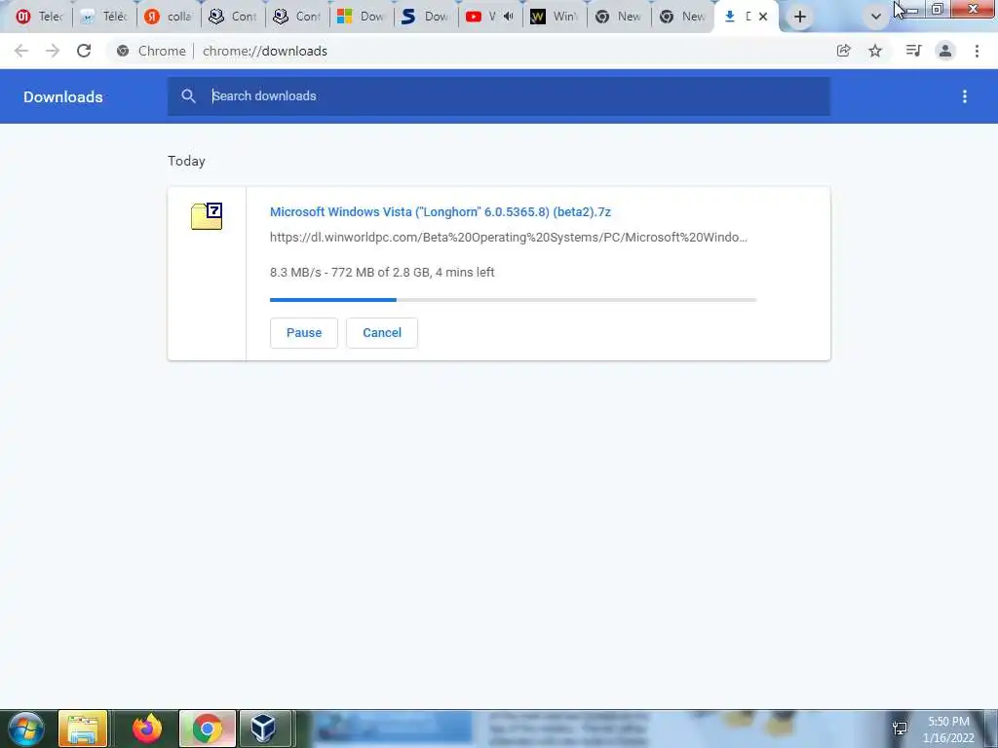The width and height of the screenshot is (998, 748).
Task: Click the download progress bar
Action: (513, 300)
